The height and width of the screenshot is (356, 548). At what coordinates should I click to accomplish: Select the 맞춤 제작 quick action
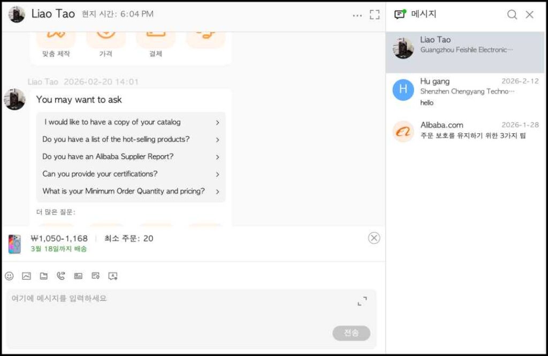point(56,44)
